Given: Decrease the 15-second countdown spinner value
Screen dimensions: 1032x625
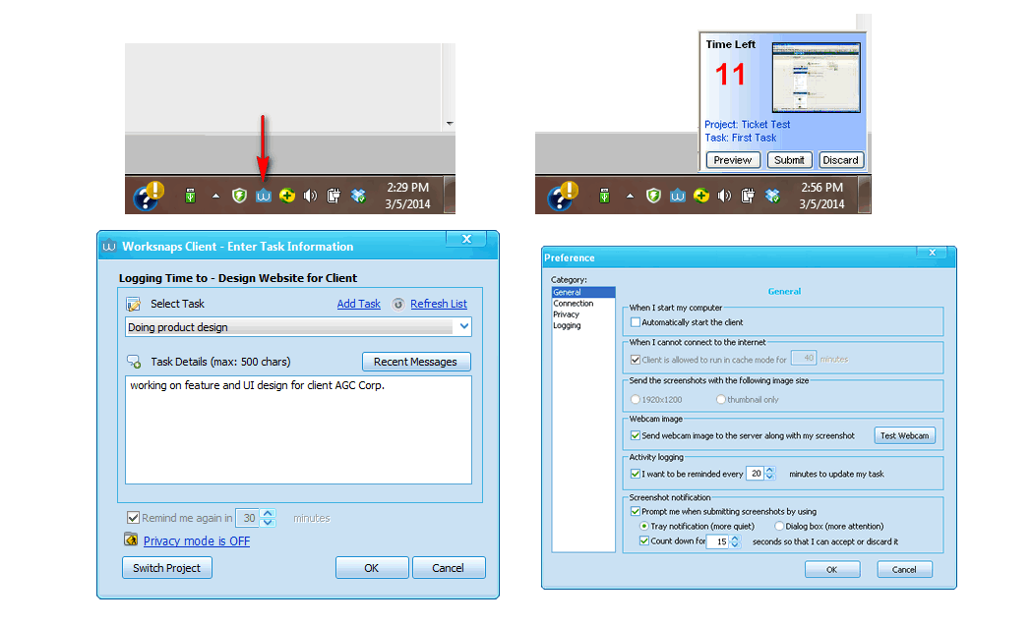Looking at the screenshot, I should (734, 544).
